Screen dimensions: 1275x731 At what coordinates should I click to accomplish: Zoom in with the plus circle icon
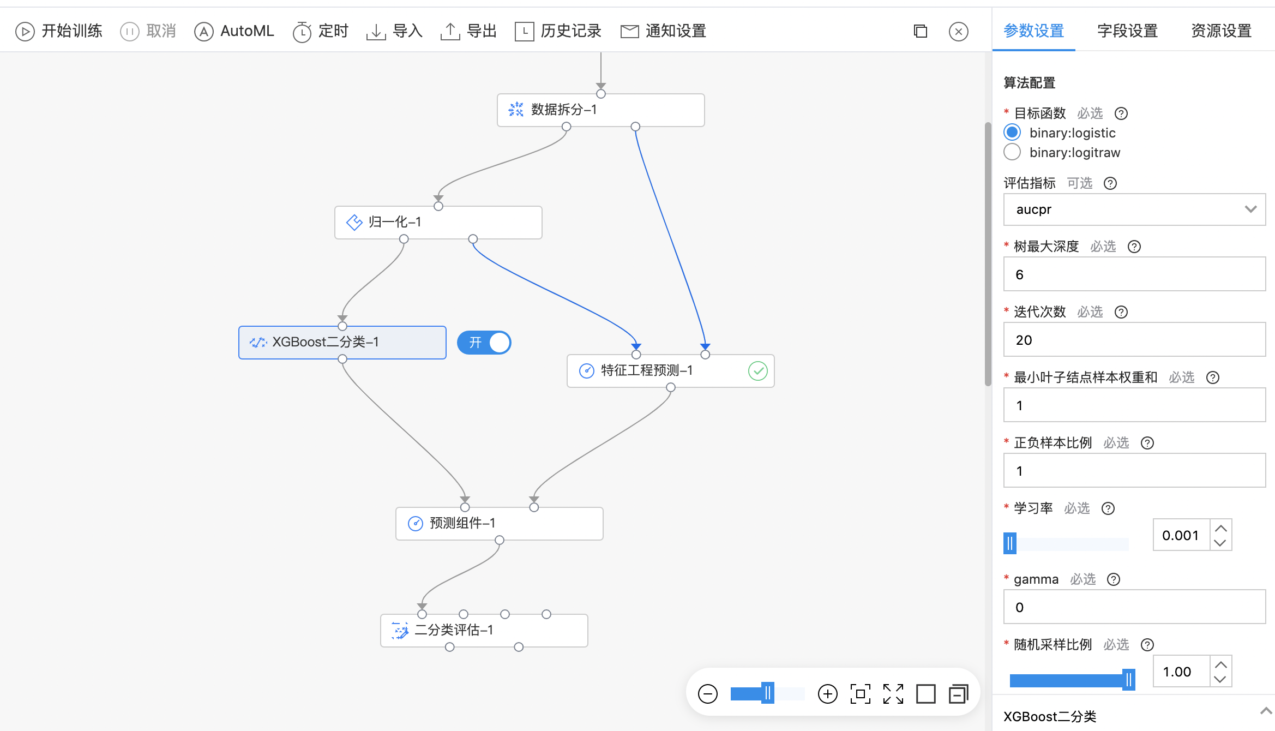[828, 694]
